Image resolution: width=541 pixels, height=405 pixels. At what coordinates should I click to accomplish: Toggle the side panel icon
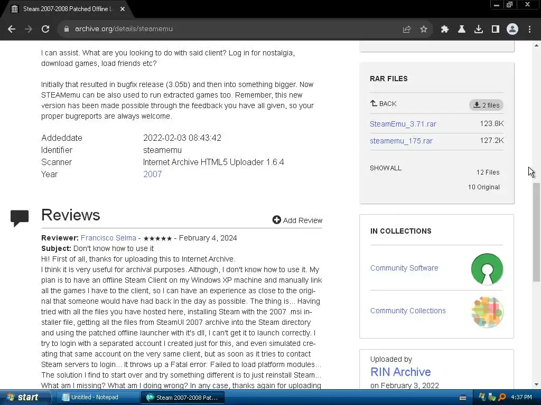[496, 30]
